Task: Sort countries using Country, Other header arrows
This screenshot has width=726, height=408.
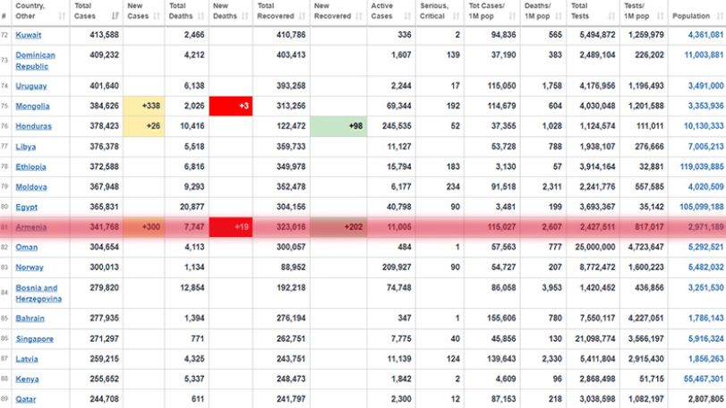Action: (x=62, y=16)
